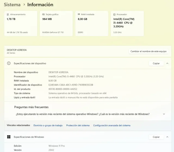
Task: Select the NVIDIA GeForce GT 710 card
Action: (56, 24)
